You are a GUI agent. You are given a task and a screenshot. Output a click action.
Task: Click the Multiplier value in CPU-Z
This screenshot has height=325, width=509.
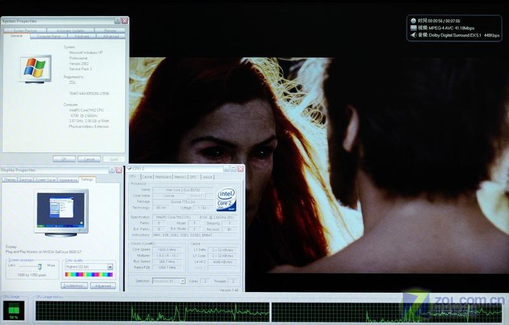(167, 256)
